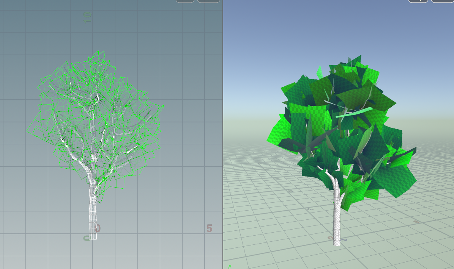Click the second rounded button atop the left viewport
This screenshot has height=269, width=454.
click(209, 2)
